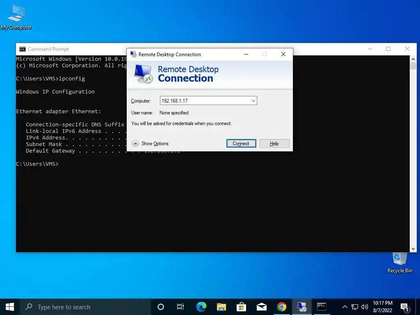
Task: Click the Command Prompt scrollbar thumb
Action: pyautogui.click(x=413, y=66)
